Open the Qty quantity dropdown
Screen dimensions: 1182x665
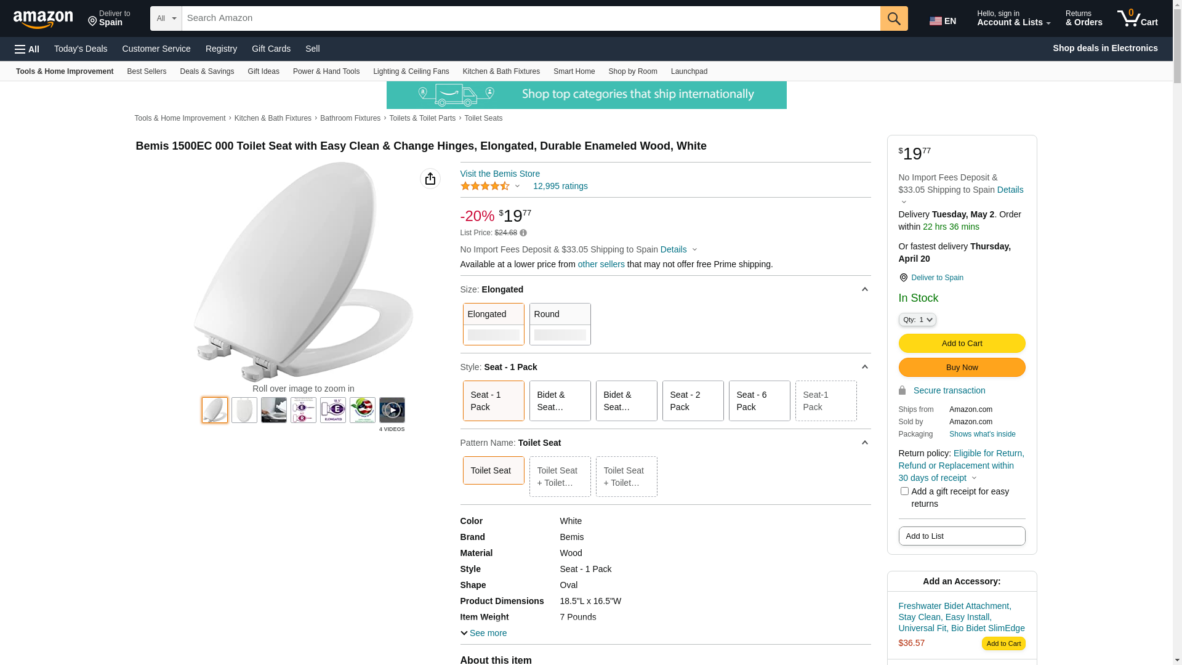pyautogui.click(x=917, y=320)
